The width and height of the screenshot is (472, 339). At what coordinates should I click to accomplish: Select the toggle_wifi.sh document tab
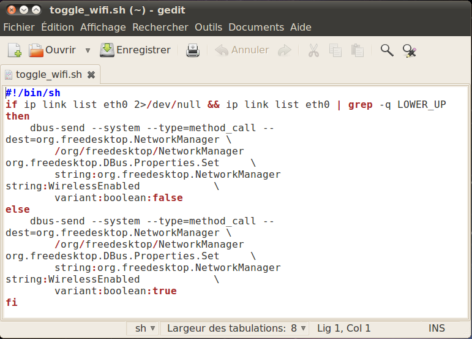coord(48,75)
